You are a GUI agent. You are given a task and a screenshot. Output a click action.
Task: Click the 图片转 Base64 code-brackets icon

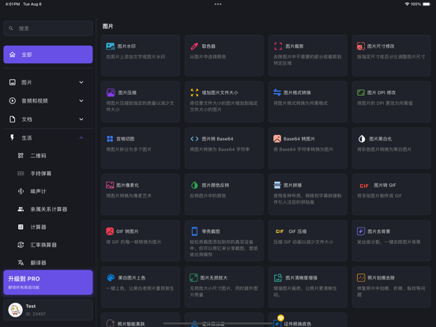pyautogui.click(x=194, y=139)
